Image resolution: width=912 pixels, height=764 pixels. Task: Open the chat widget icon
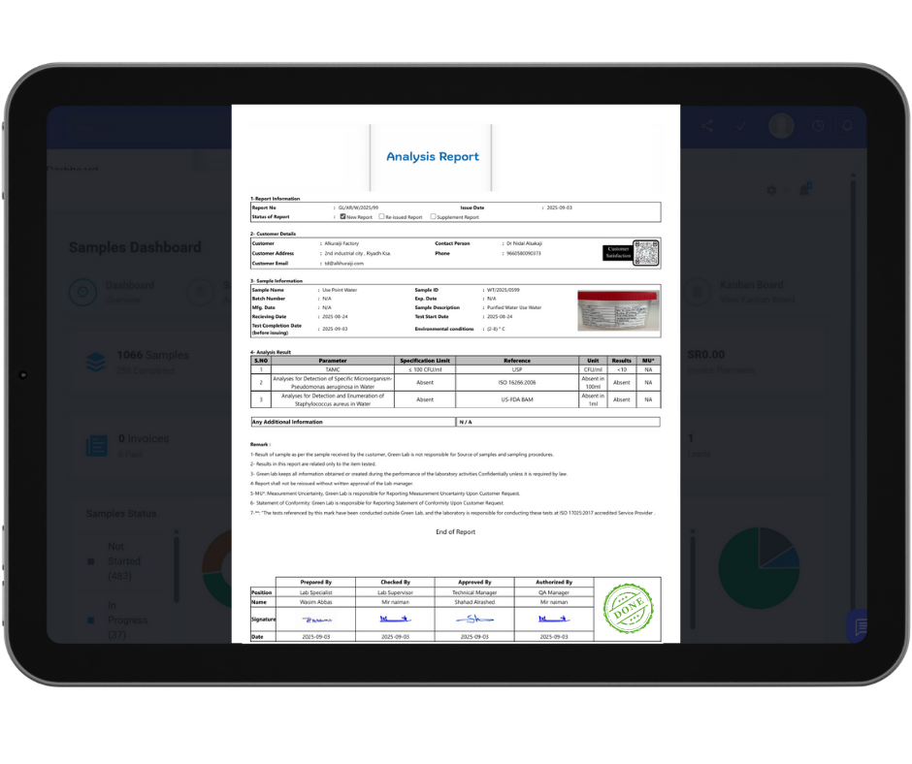point(858,626)
